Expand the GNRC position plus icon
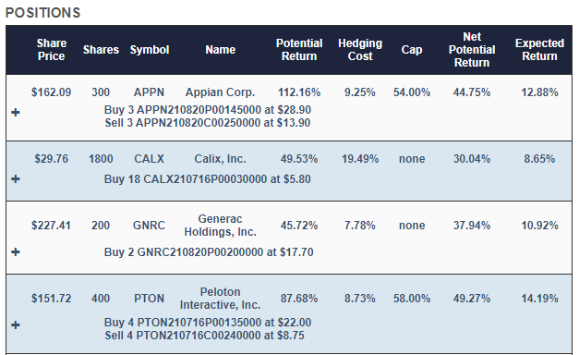Screen dimensions: 579x355 16,252
